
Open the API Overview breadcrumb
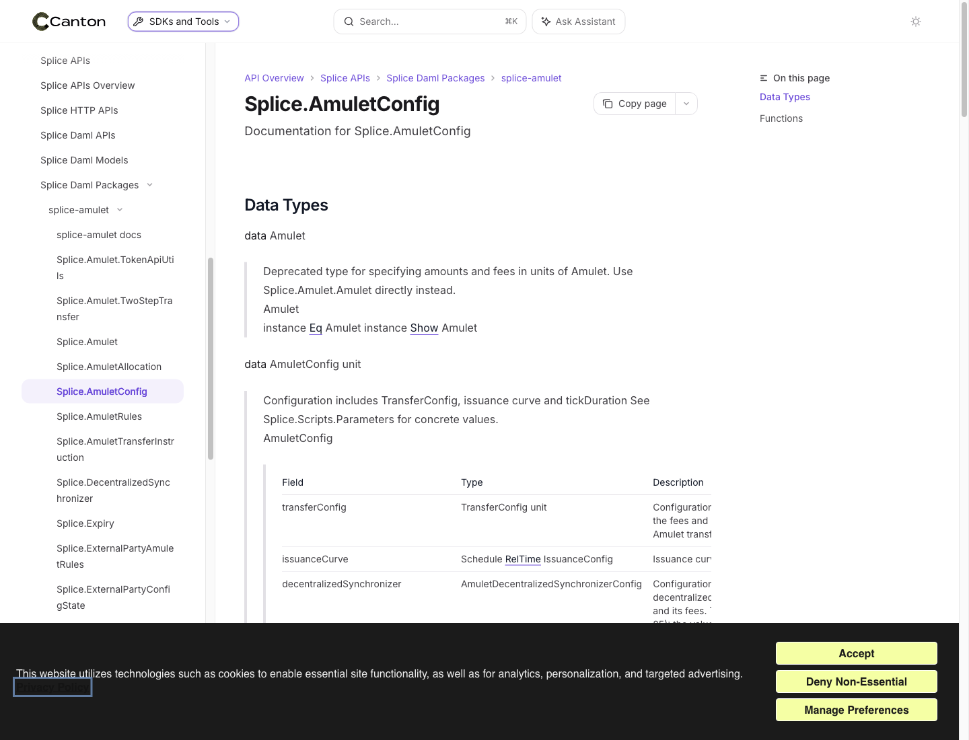(274, 78)
